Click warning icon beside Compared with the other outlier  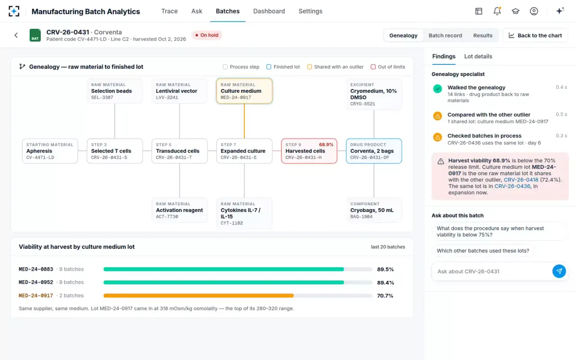pos(437,116)
